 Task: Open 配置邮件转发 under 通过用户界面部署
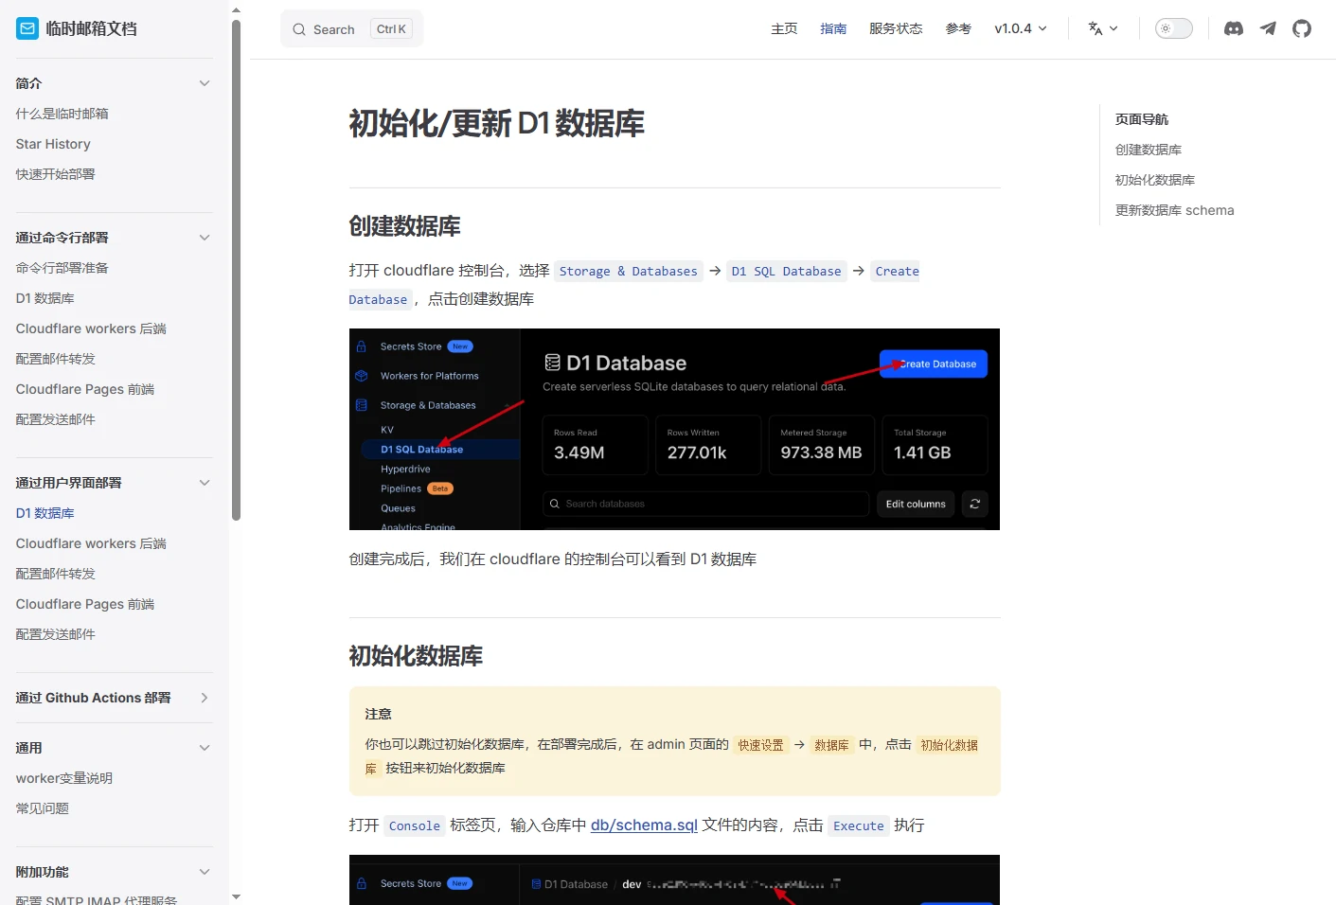(56, 574)
